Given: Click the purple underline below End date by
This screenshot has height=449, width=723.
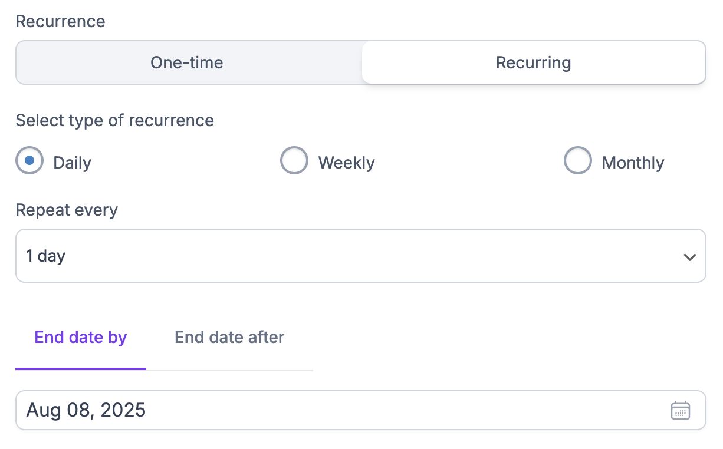Looking at the screenshot, I should pyautogui.click(x=81, y=368).
